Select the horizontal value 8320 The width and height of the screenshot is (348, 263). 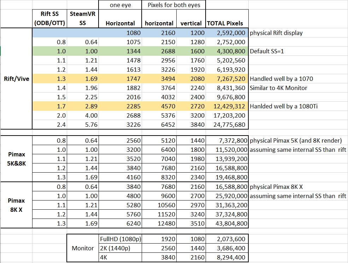coord(159,177)
